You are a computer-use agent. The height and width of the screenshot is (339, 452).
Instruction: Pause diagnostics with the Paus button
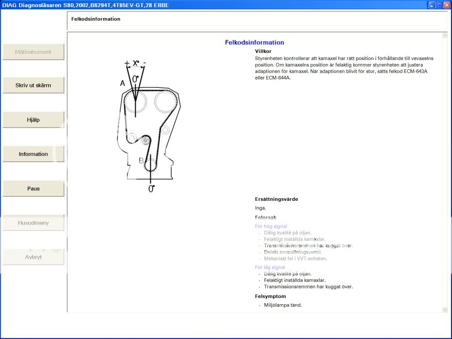[33, 188]
